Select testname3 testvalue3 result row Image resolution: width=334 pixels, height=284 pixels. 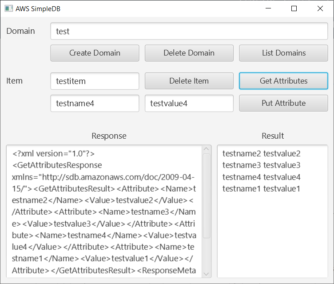262,165
